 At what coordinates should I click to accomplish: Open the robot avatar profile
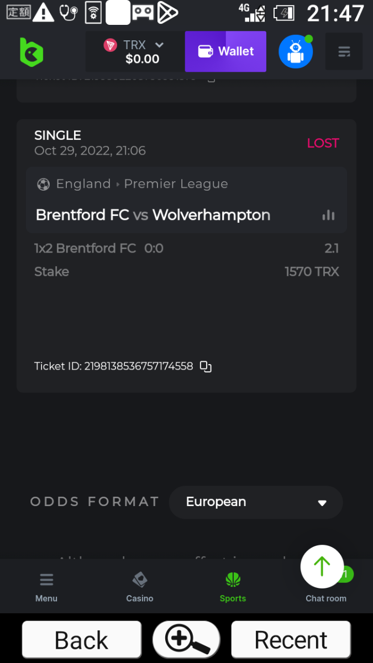[296, 52]
